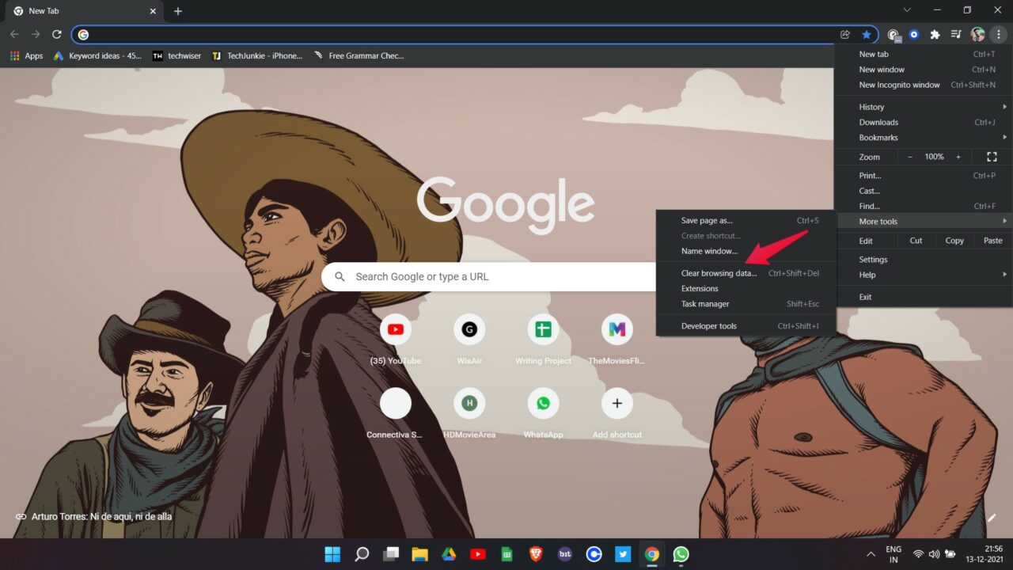Open the speedometer extension icon in toolbar
The height and width of the screenshot is (570, 1013).
pyautogui.click(x=893, y=35)
